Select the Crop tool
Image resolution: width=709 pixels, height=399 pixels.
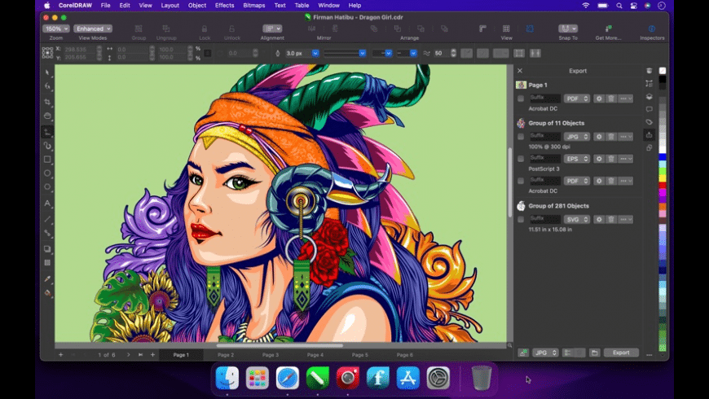[x=47, y=102]
